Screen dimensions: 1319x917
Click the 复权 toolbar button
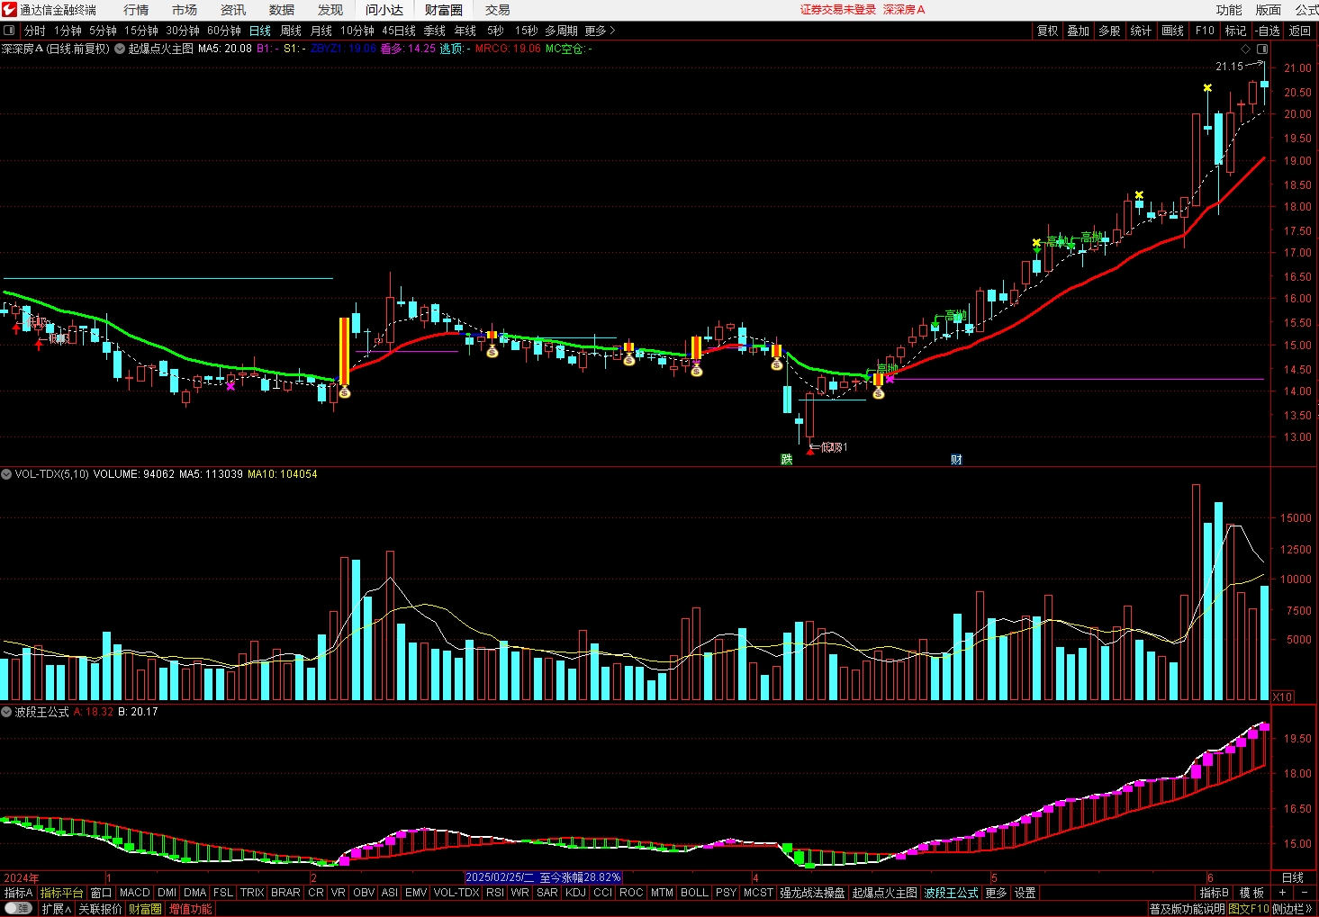tap(1048, 31)
